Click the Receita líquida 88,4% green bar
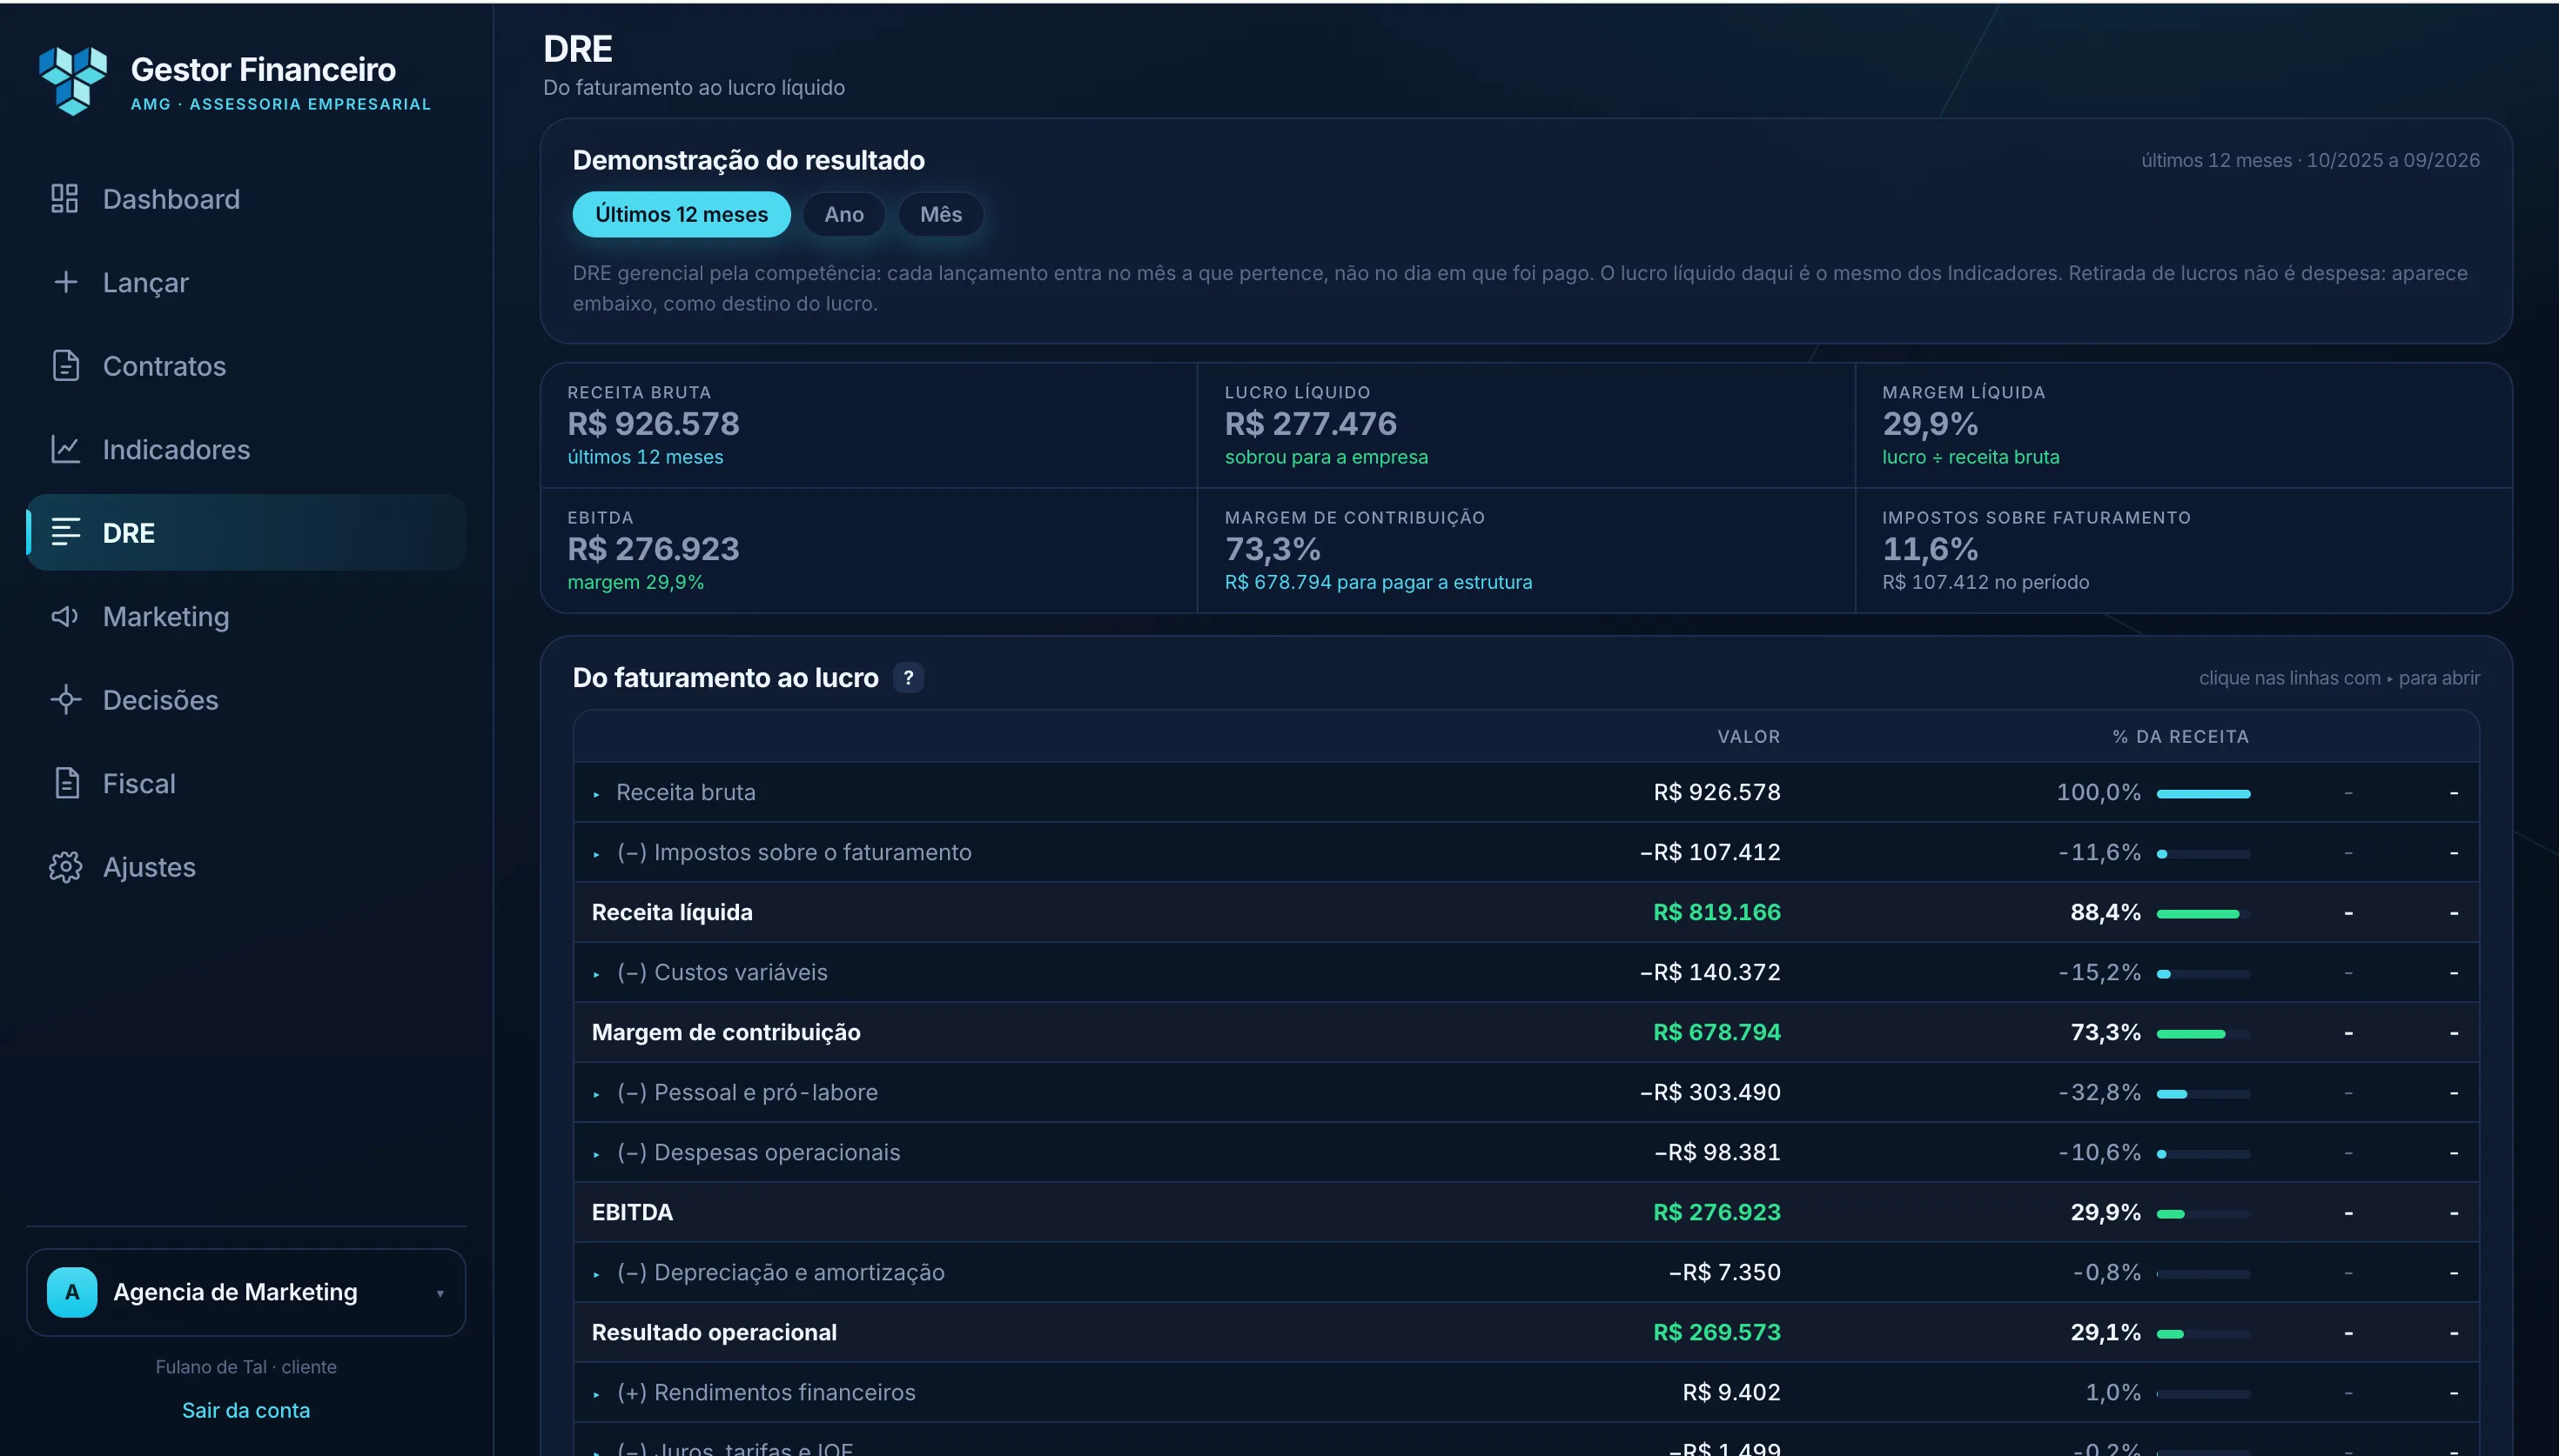The height and width of the screenshot is (1456, 2559). (x=2203, y=914)
